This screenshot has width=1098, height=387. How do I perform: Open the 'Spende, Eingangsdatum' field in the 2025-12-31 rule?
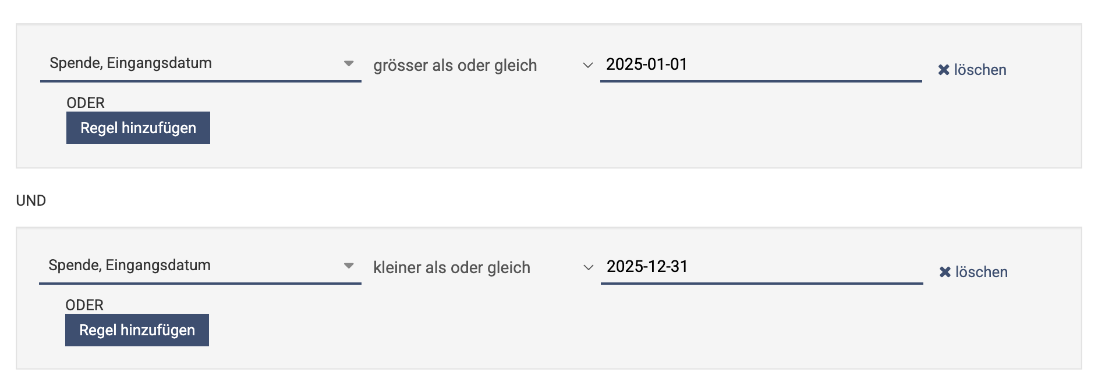[192, 266]
